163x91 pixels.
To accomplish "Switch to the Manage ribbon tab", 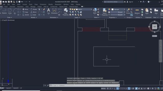I will coord(33,7).
